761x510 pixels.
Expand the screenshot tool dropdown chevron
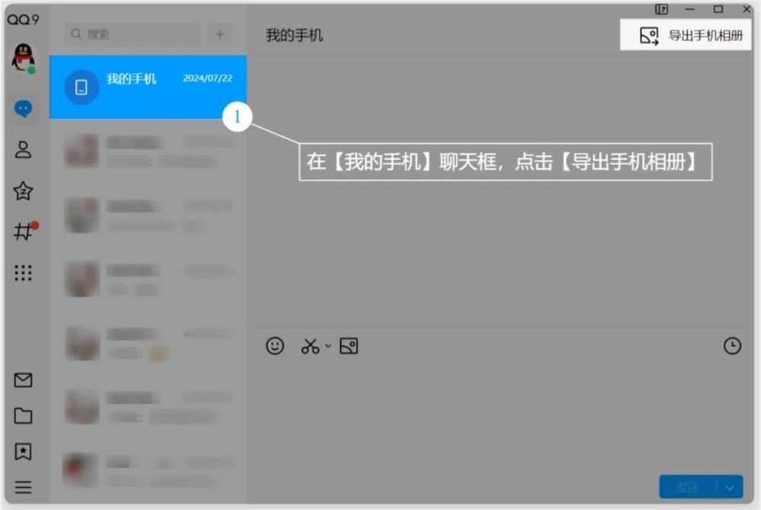pos(326,346)
